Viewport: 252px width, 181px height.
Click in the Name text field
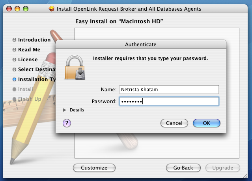click(169, 90)
